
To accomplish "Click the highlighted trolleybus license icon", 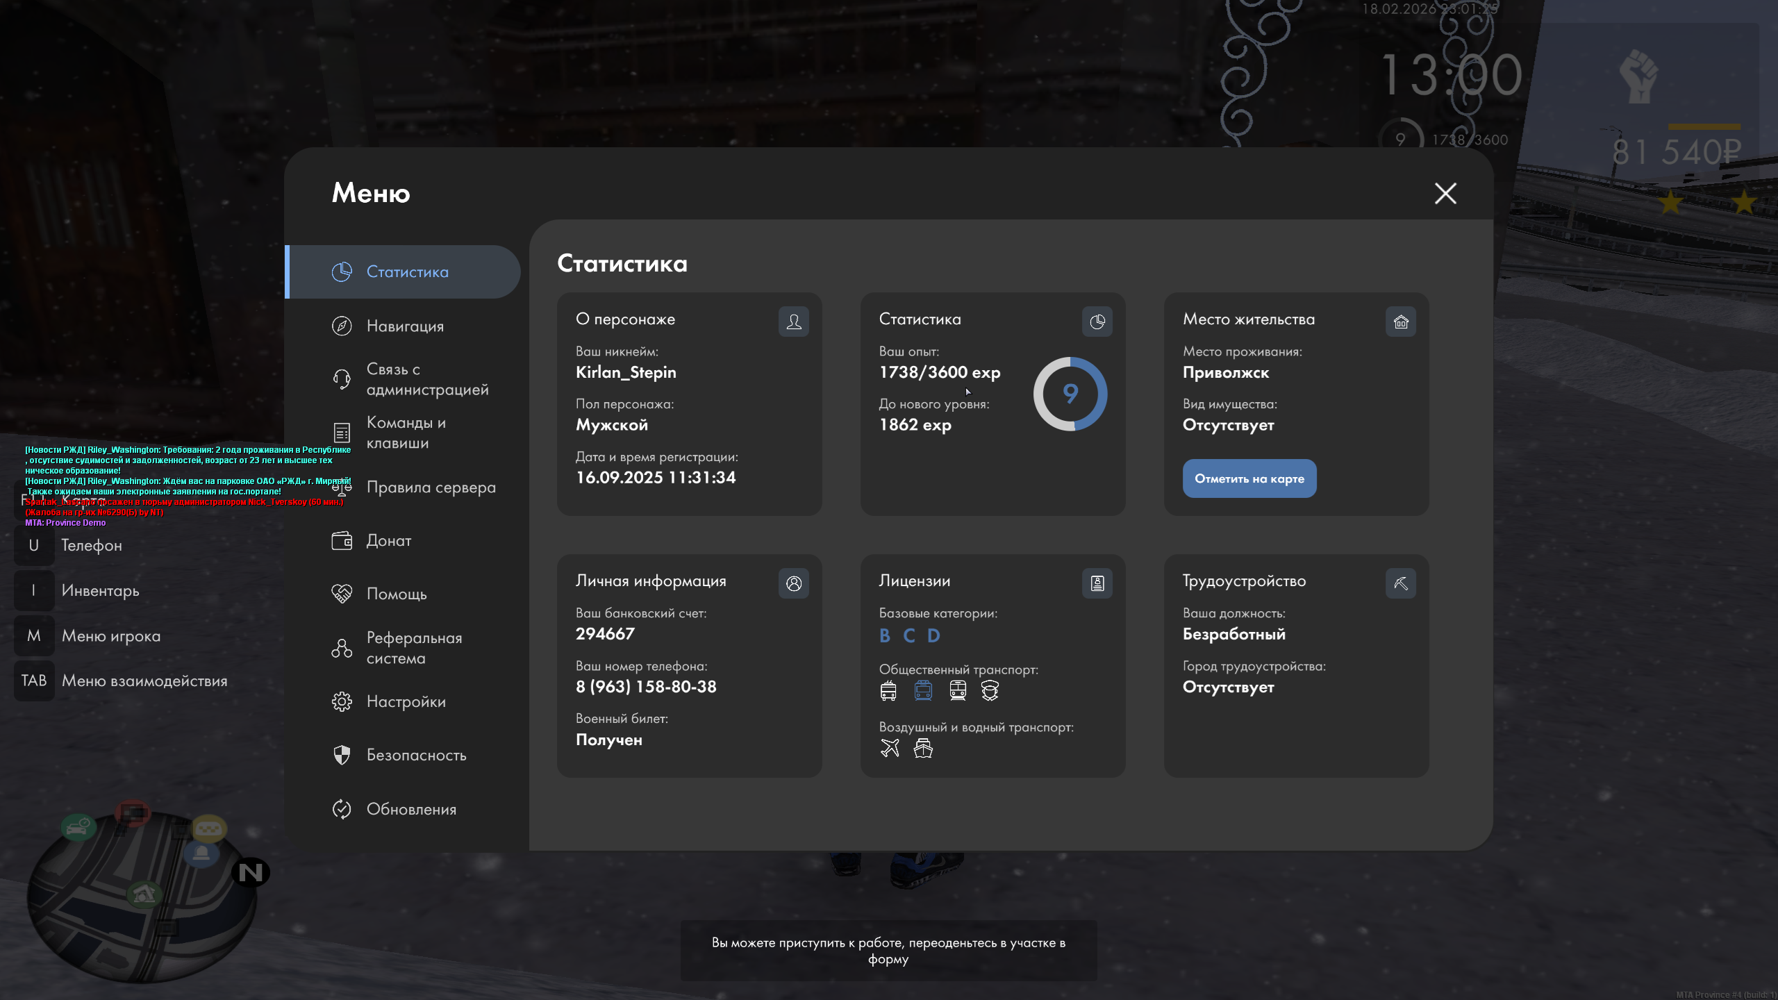I will coord(923,690).
